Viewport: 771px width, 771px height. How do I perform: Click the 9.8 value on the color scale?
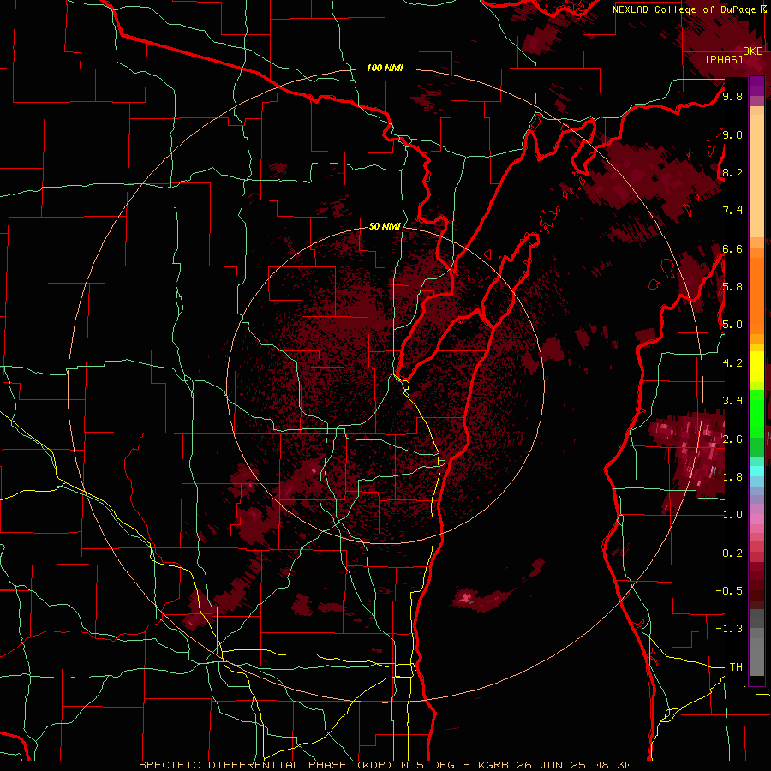pos(732,96)
